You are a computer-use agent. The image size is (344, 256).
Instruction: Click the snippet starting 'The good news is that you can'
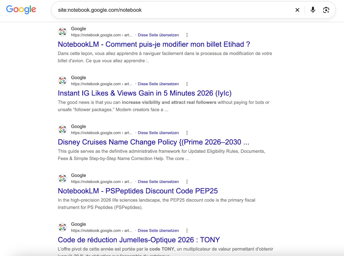(164, 106)
